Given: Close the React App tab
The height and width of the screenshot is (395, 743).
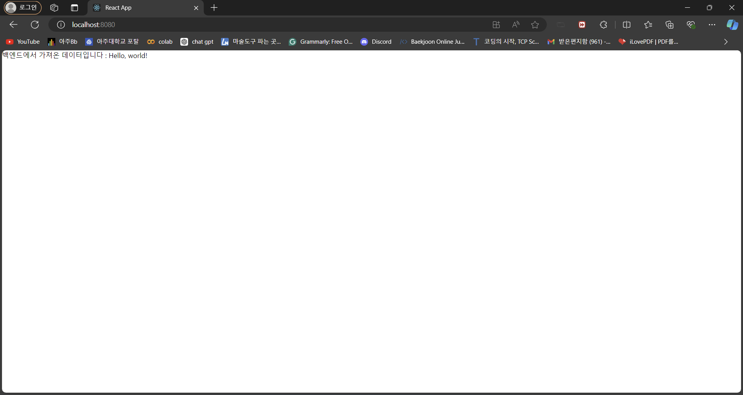Looking at the screenshot, I should pyautogui.click(x=196, y=8).
